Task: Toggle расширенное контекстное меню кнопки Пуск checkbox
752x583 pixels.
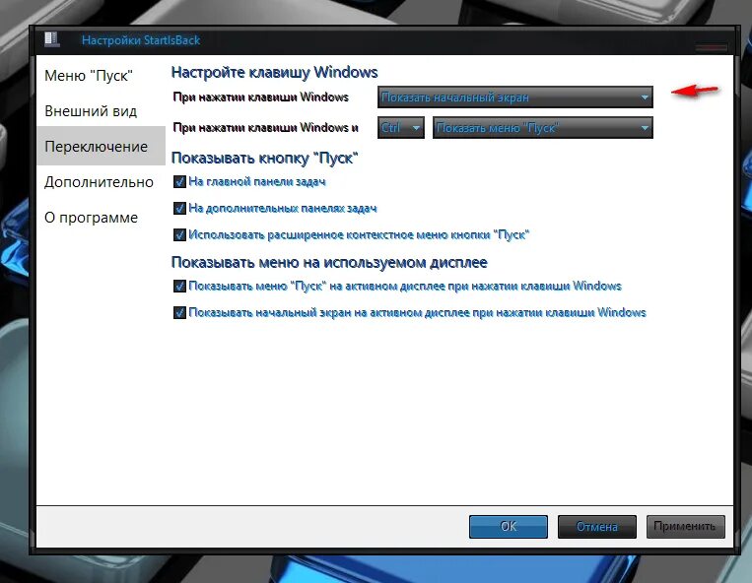Action: click(179, 234)
